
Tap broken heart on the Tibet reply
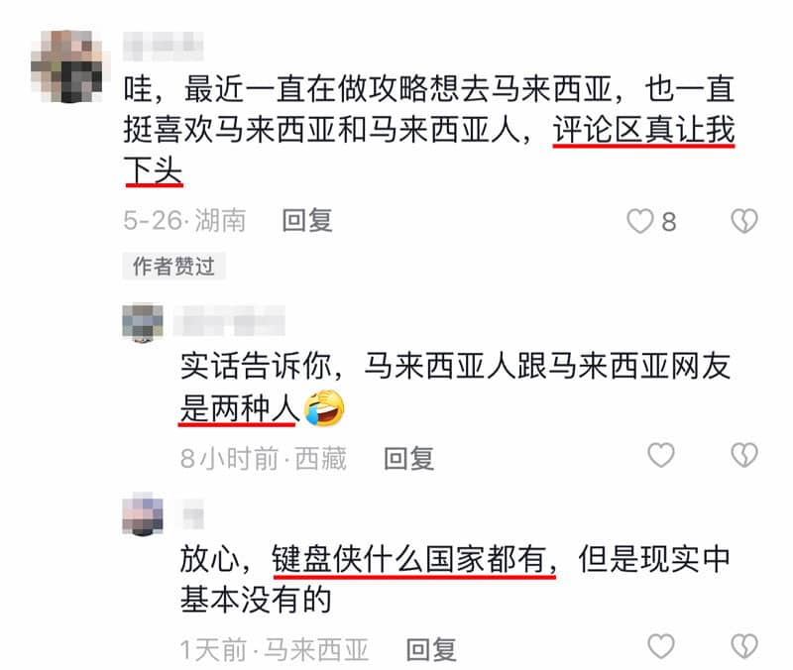pyautogui.click(x=744, y=455)
